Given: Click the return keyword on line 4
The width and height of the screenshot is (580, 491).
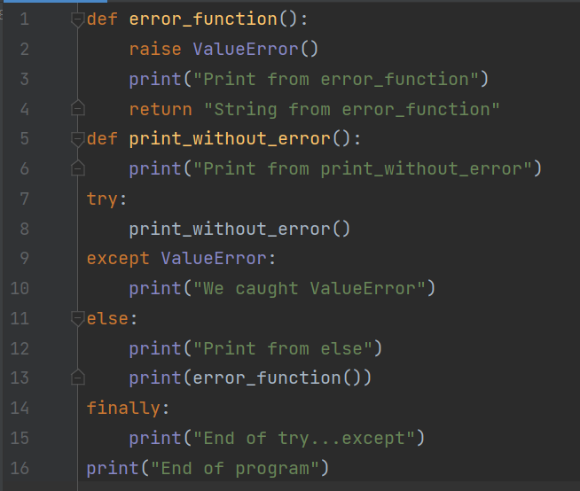Looking at the screenshot, I should 161,109.
